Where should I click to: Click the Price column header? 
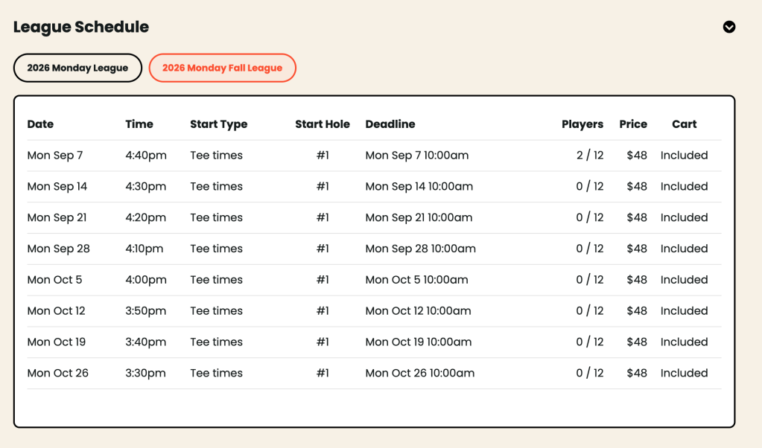pos(633,124)
